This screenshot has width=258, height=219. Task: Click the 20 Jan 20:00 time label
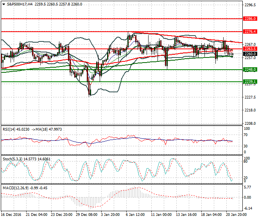pyautogui.click(x=236, y=215)
